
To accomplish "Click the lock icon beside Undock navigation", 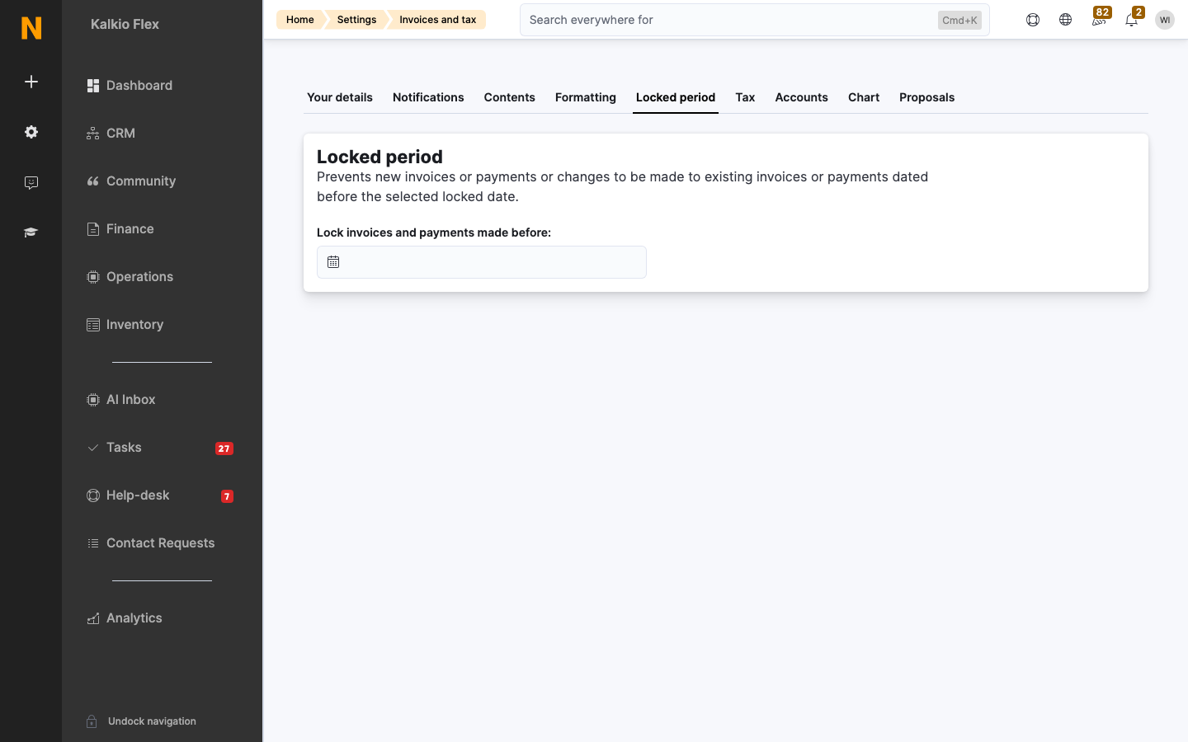I will pos(92,721).
